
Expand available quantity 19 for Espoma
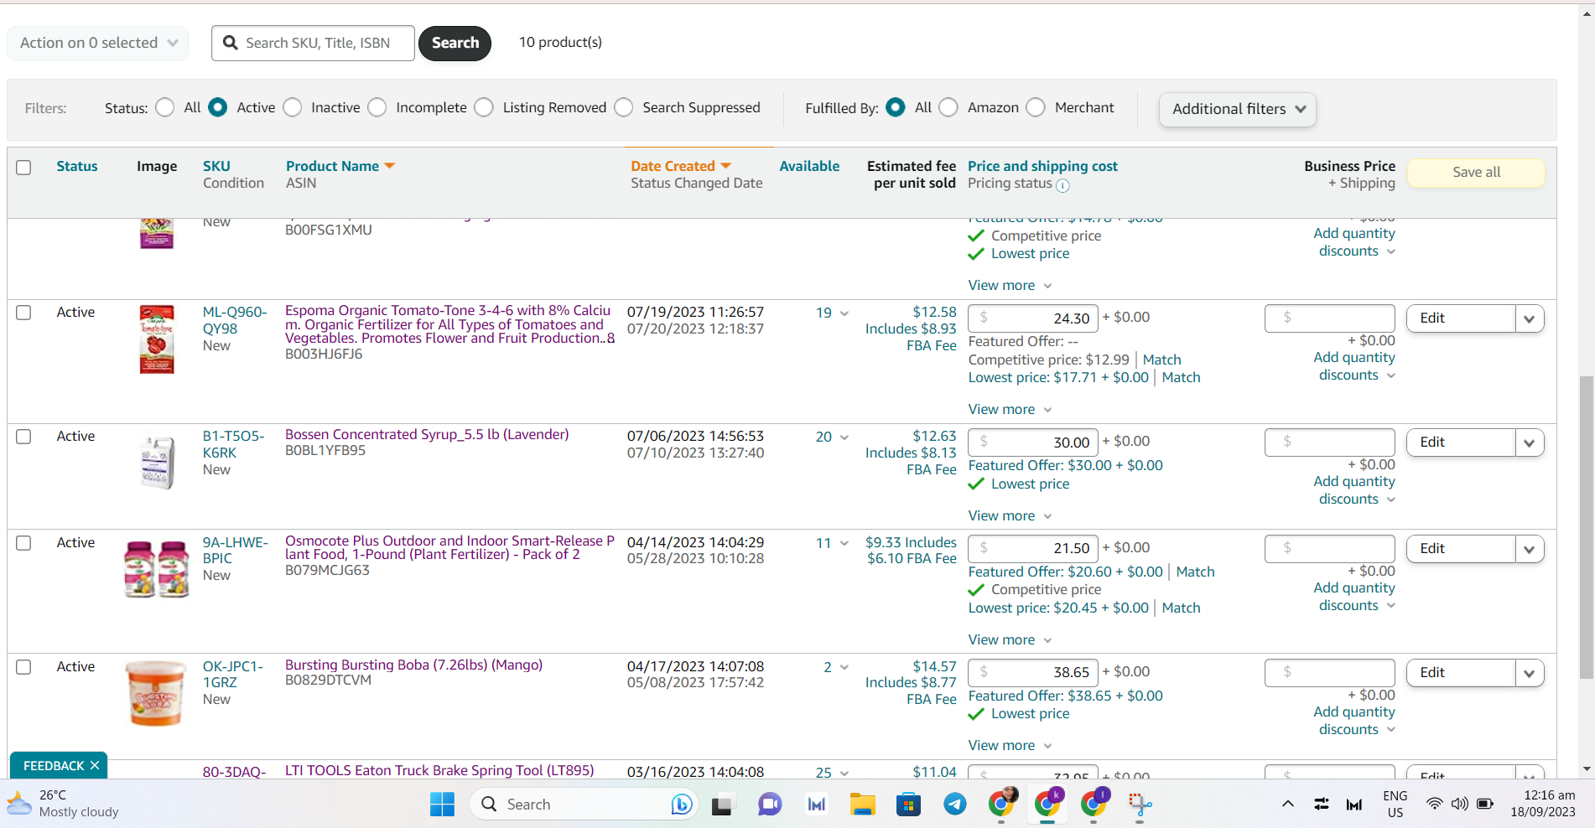pos(844,313)
